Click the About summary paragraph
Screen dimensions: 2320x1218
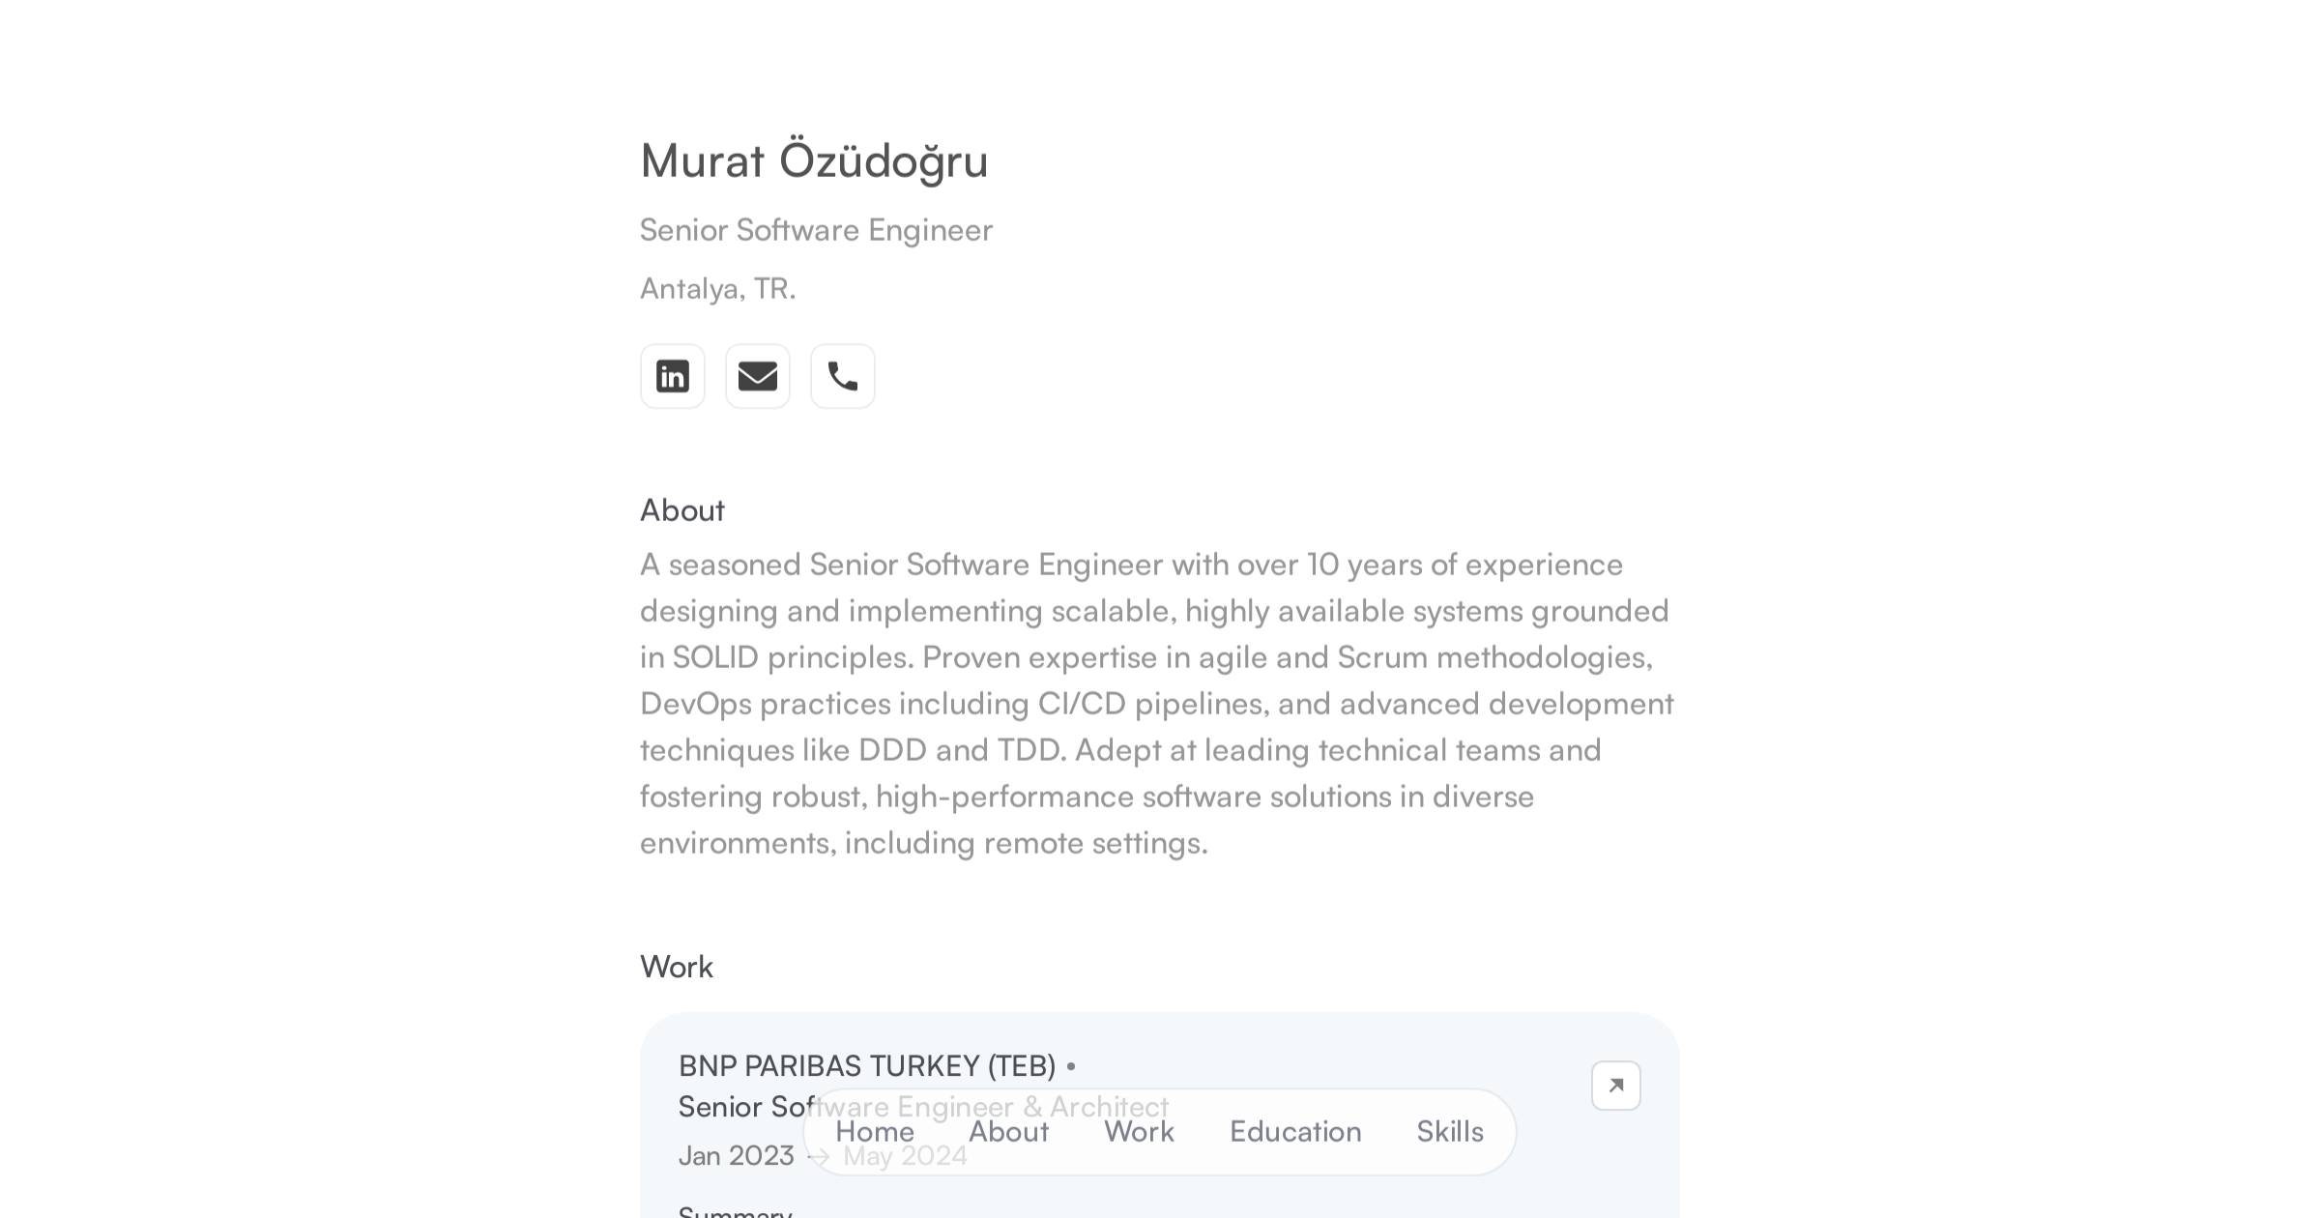tap(1156, 704)
